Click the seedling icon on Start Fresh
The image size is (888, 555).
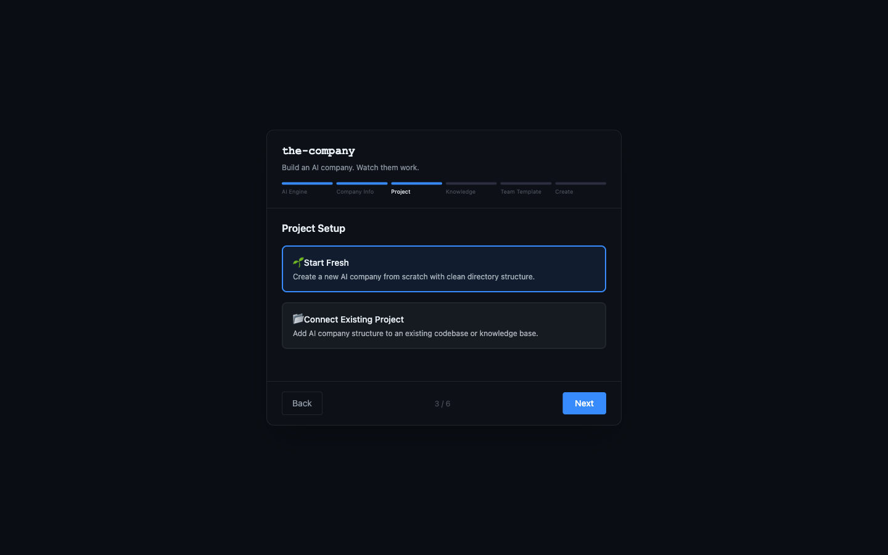pos(298,262)
